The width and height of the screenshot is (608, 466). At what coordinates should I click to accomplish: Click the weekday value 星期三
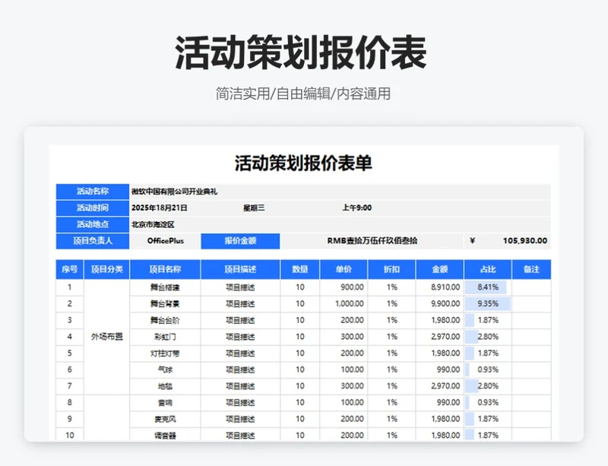pos(254,208)
